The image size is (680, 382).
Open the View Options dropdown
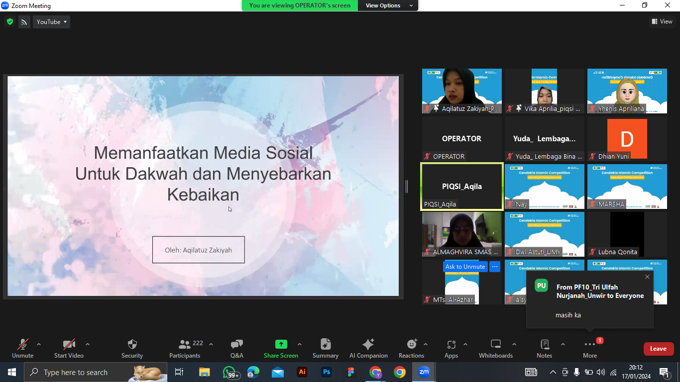(x=389, y=5)
